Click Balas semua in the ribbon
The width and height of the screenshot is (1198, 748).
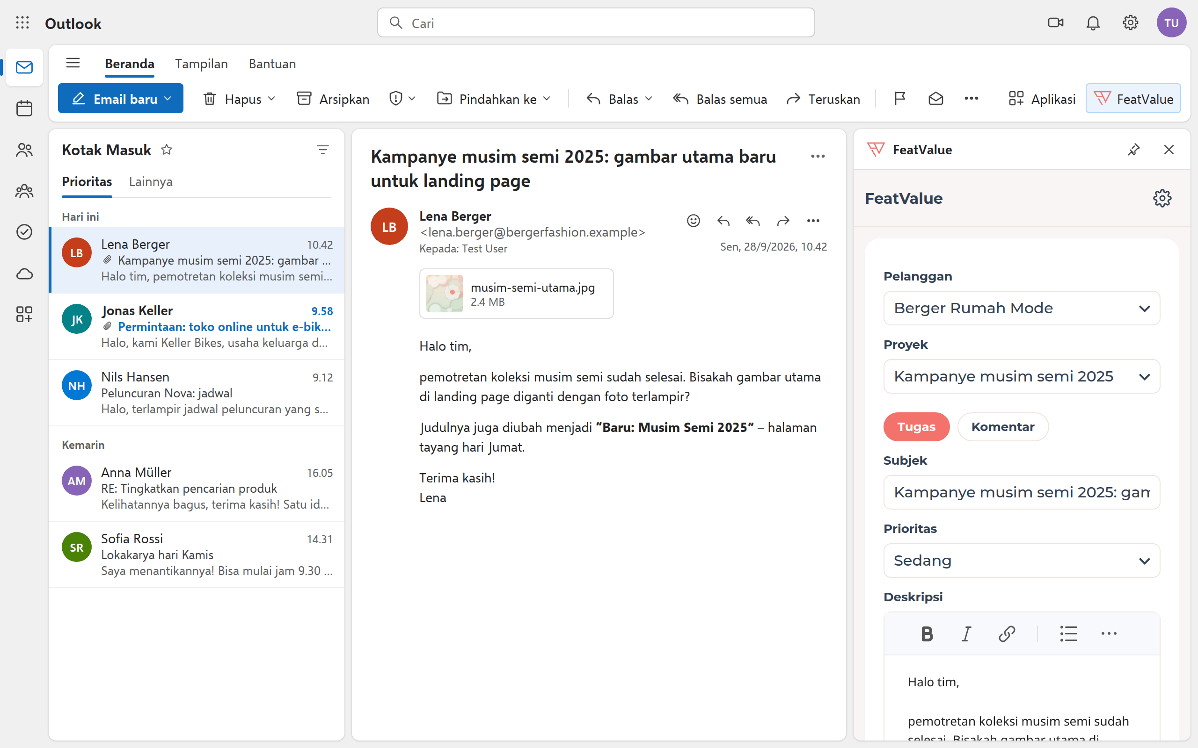[719, 99]
